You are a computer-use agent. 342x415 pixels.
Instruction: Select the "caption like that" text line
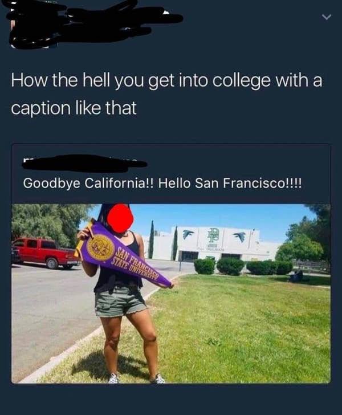(x=74, y=108)
